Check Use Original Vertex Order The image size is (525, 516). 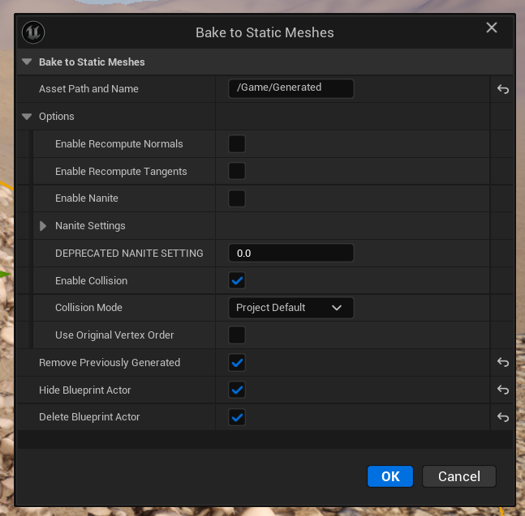point(237,335)
